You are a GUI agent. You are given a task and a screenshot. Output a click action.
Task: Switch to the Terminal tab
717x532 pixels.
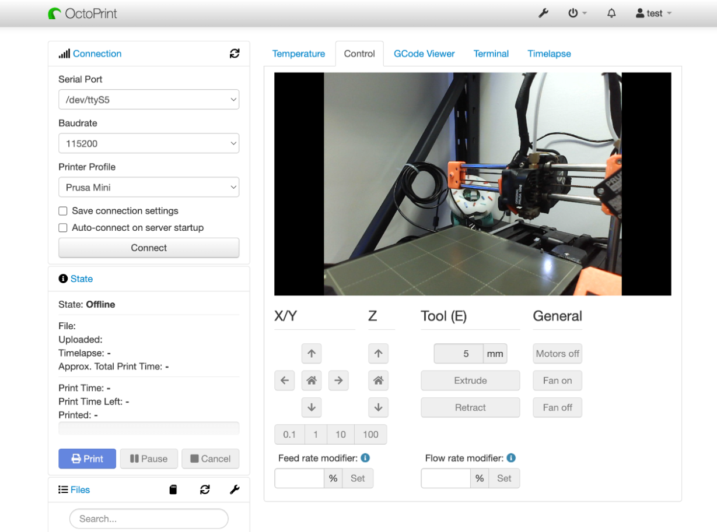(491, 54)
